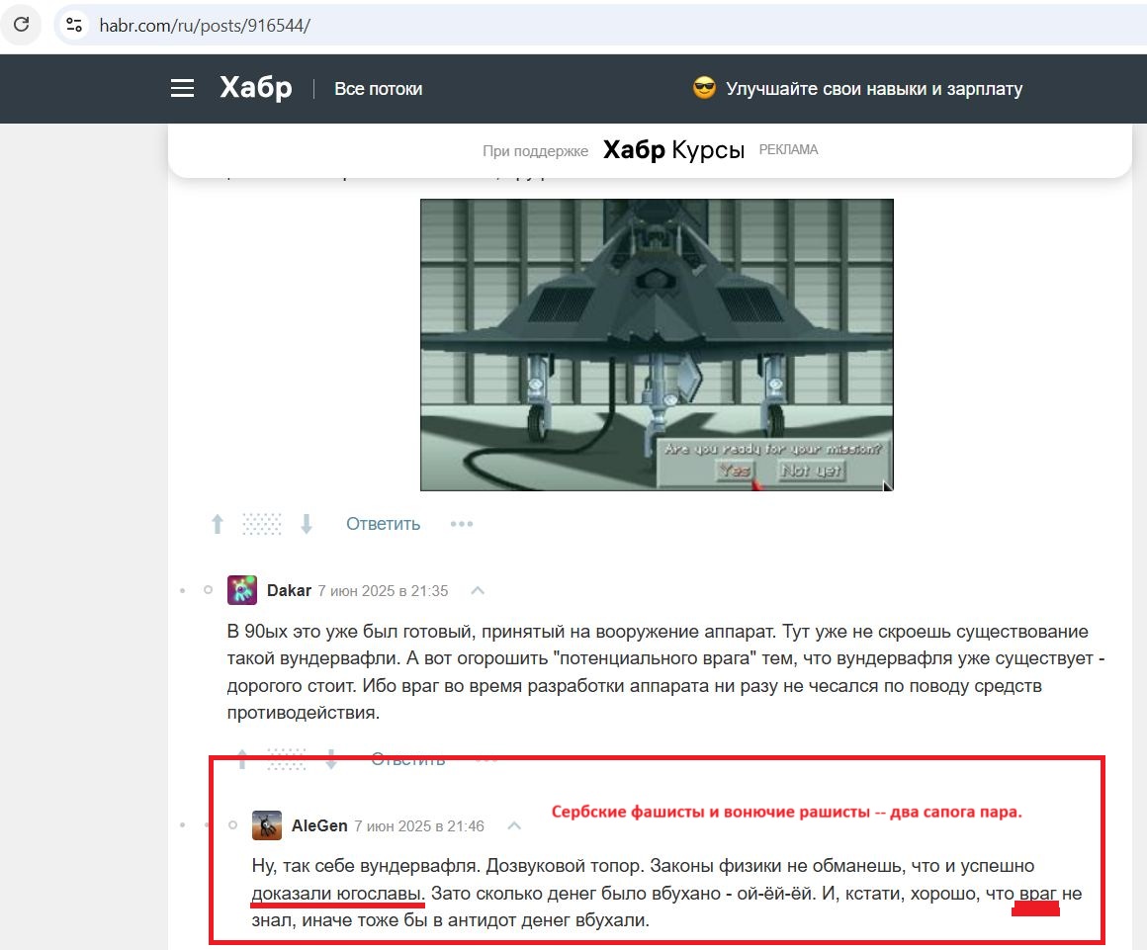Open AleGen's profile via username

click(319, 825)
